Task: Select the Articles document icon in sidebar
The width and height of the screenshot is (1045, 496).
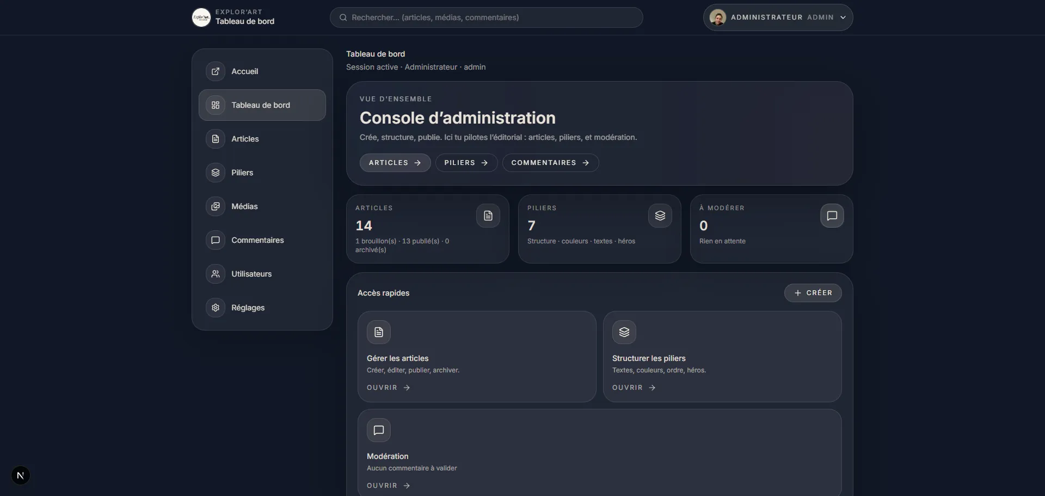Action: click(x=216, y=139)
